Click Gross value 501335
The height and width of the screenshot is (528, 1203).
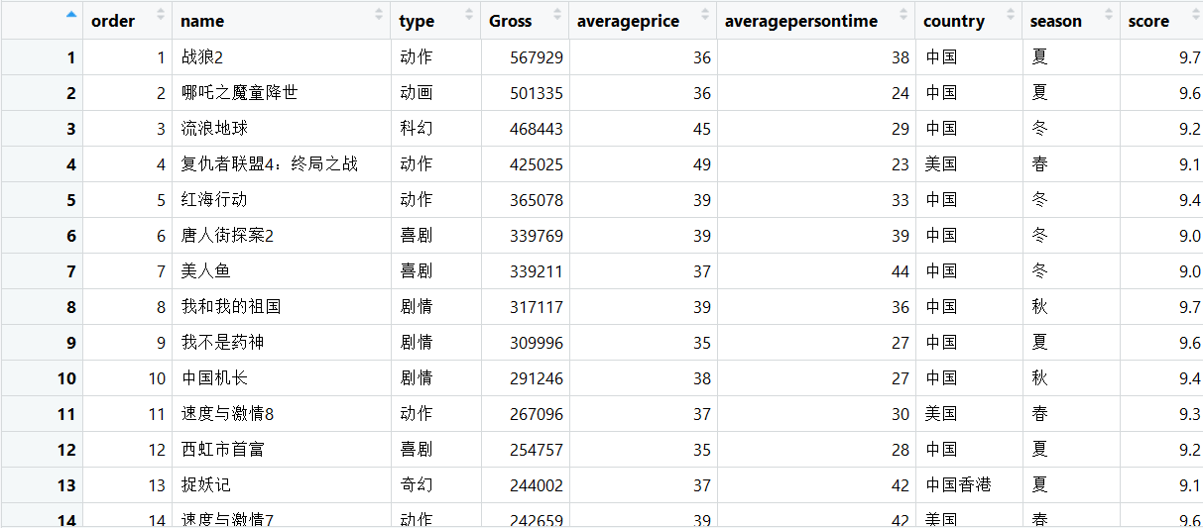537,93
